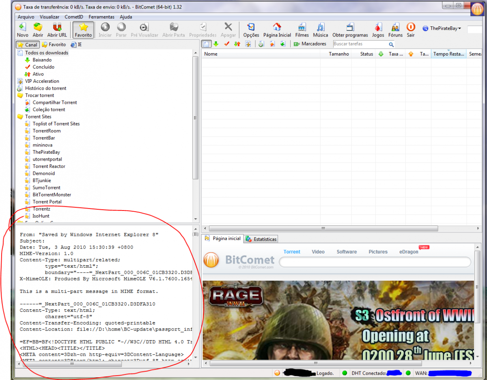Switch to Estatísticas tab

click(261, 239)
